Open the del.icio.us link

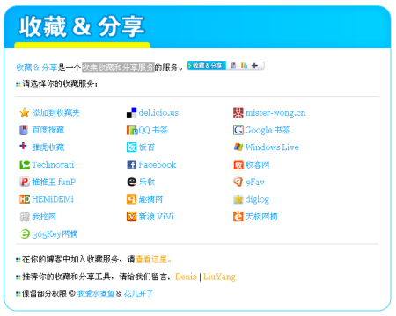(x=158, y=112)
